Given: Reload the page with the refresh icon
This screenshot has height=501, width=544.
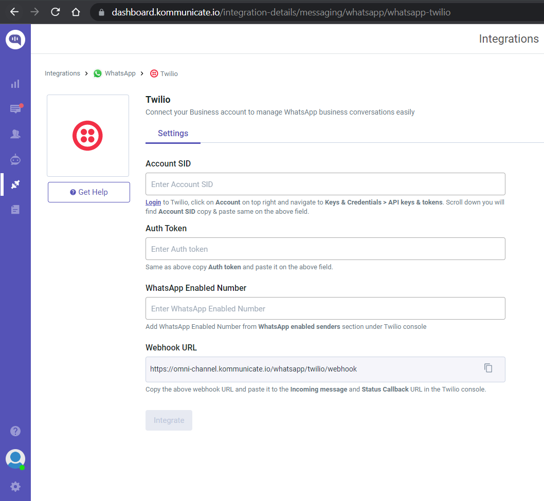Looking at the screenshot, I should click(55, 12).
